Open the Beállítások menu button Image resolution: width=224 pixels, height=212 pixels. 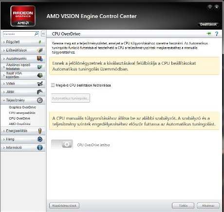tap(208, 24)
